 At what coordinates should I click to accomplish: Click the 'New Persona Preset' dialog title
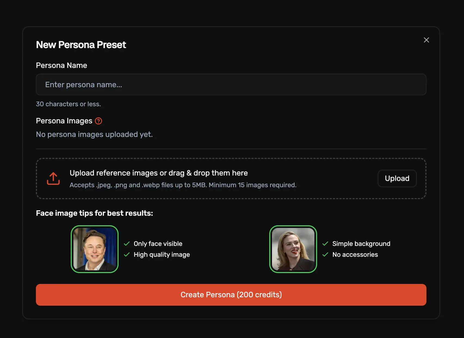click(x=81, y=45)
